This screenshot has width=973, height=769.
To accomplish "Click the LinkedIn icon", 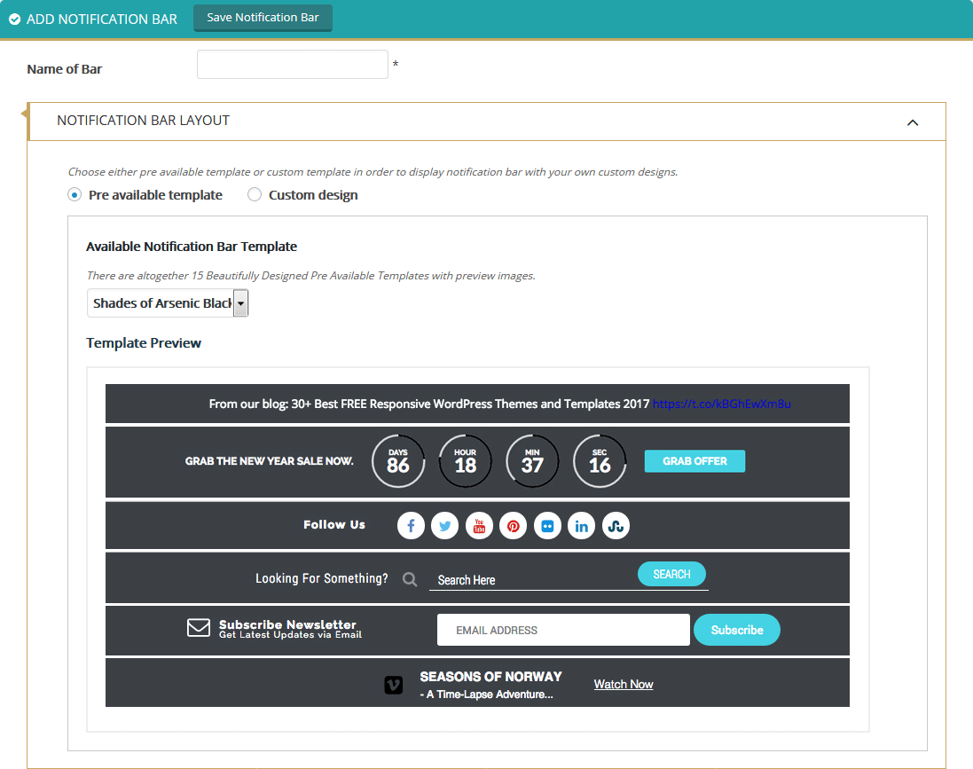I will (582, 526).
